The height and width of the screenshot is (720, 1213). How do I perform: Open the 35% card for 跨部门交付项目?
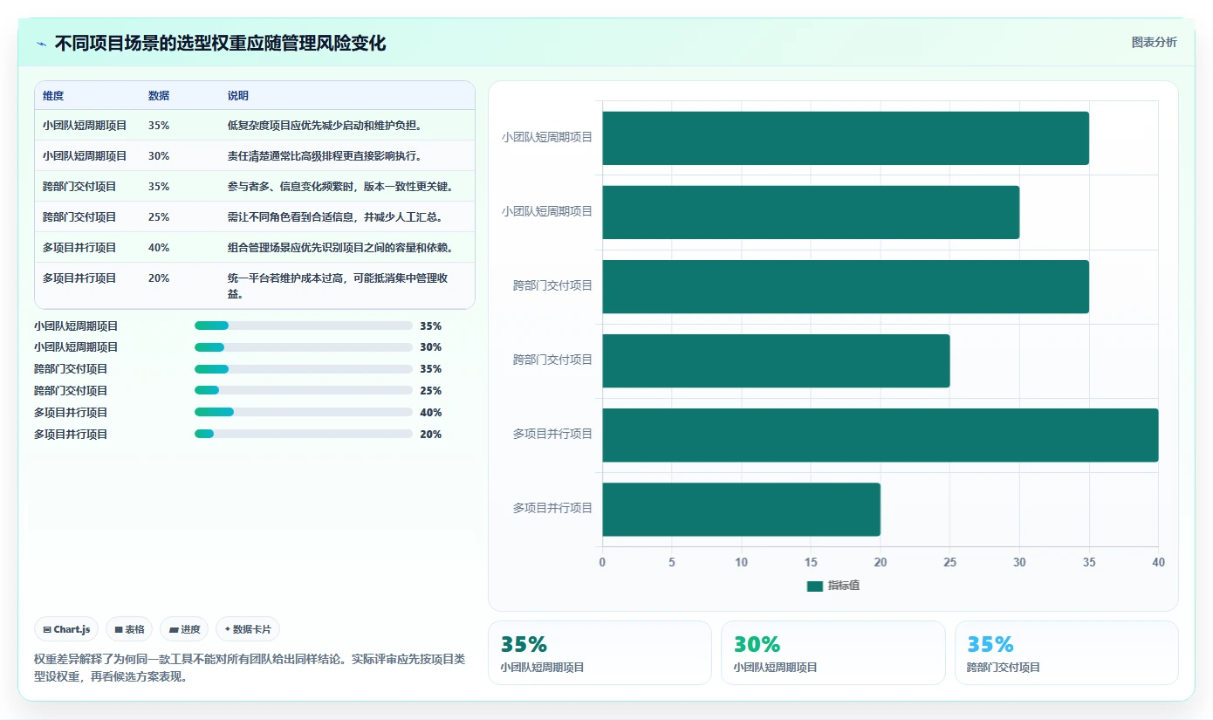click(1066, 653)
